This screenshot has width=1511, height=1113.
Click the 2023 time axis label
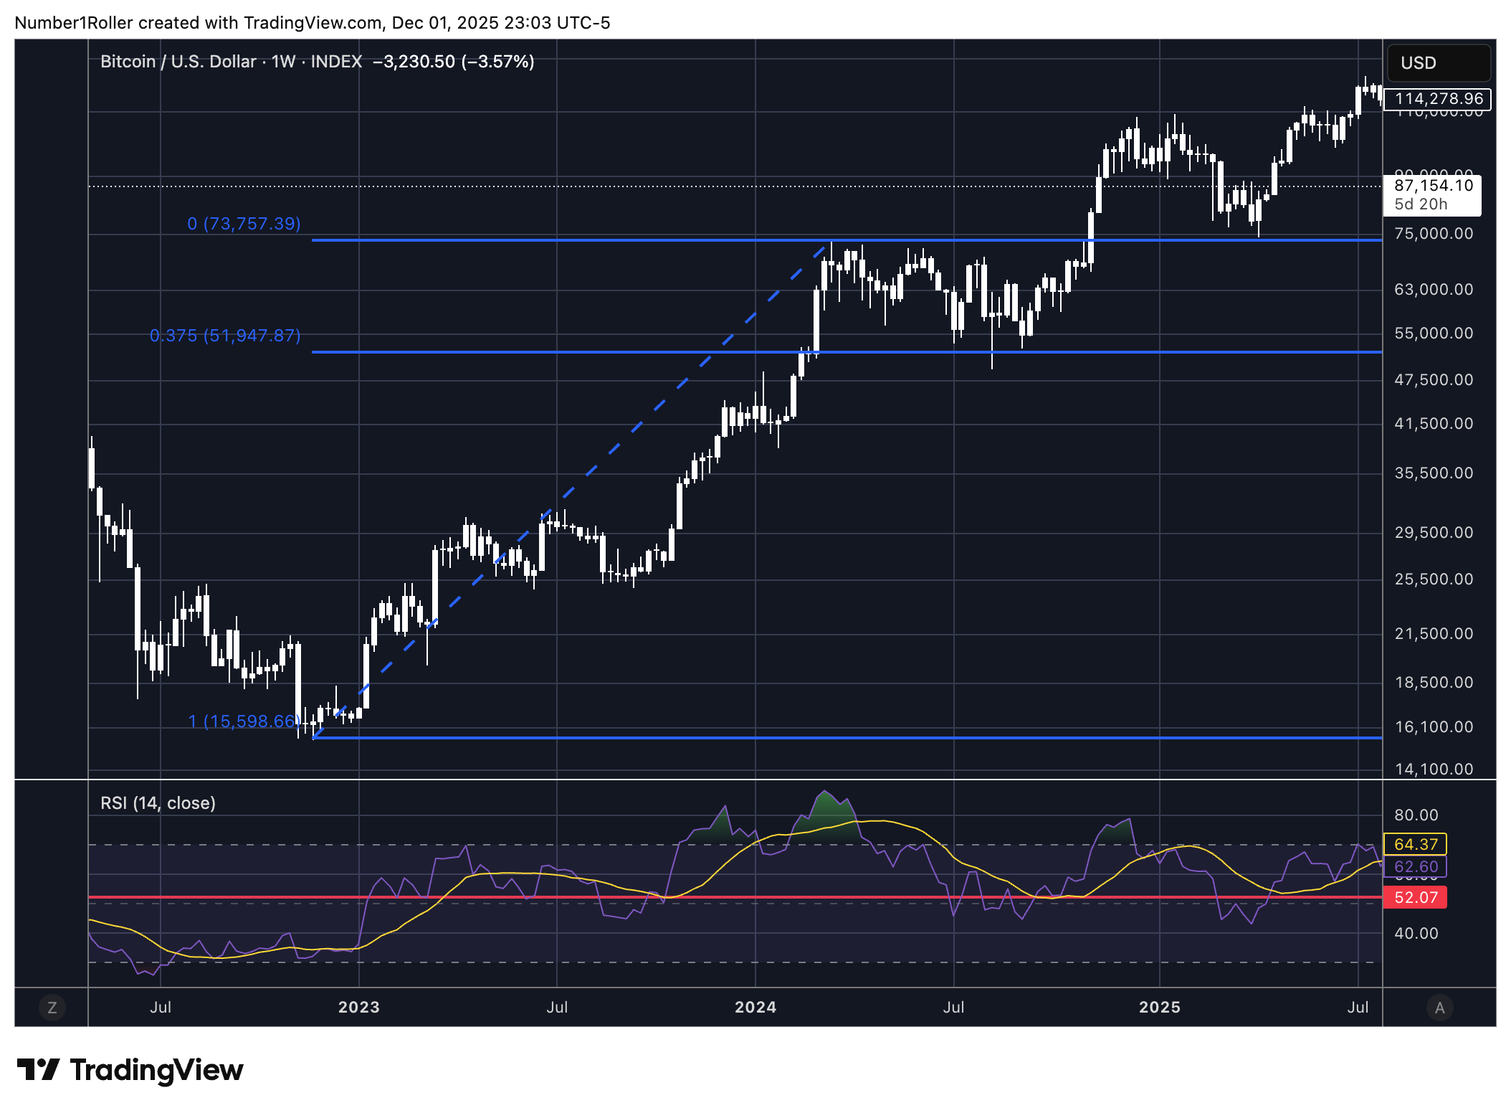[x=358, y=1007]
